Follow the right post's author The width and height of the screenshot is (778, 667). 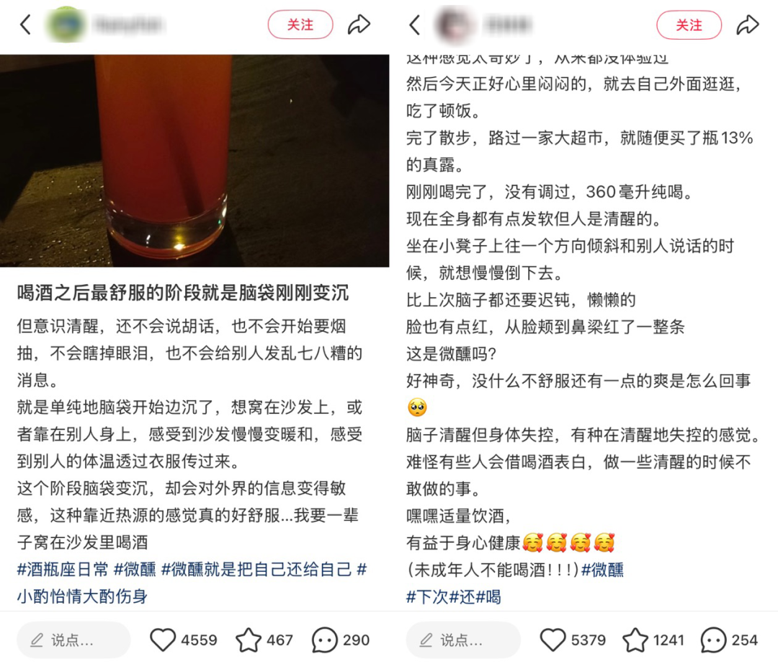689,25
